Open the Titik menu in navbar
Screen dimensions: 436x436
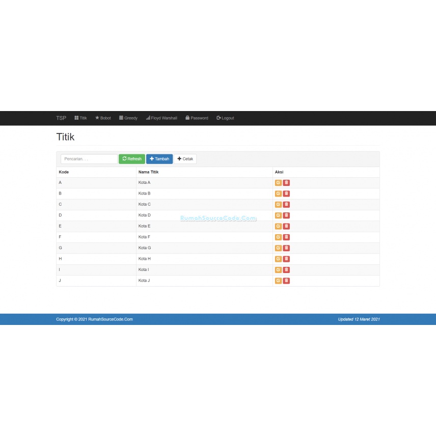pos(80,118)
